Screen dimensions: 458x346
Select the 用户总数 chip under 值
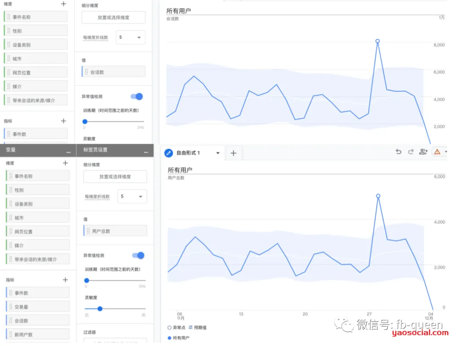coord(115,231)
